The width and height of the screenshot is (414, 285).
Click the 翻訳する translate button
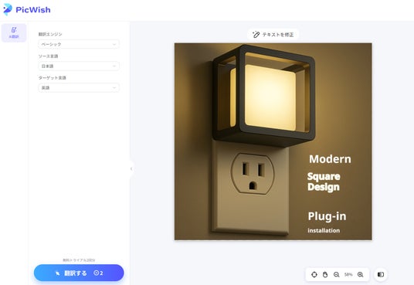tap(79, 273)
